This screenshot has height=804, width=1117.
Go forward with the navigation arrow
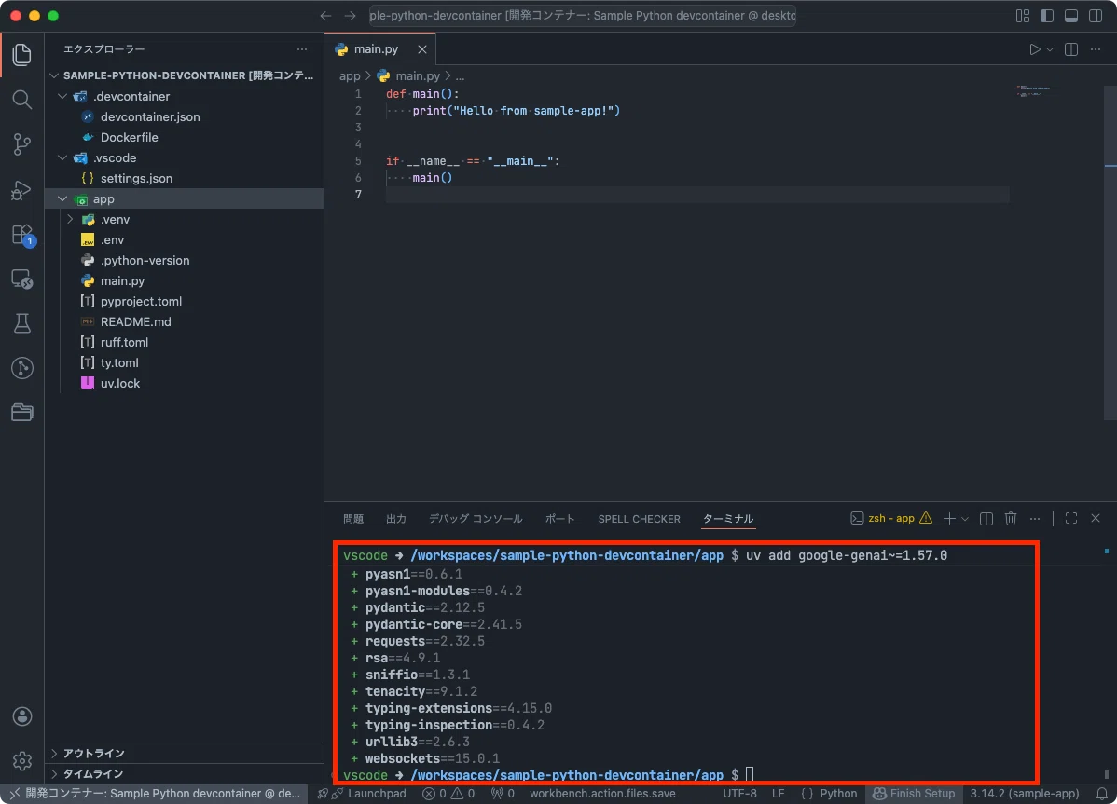tap(350, 16)
